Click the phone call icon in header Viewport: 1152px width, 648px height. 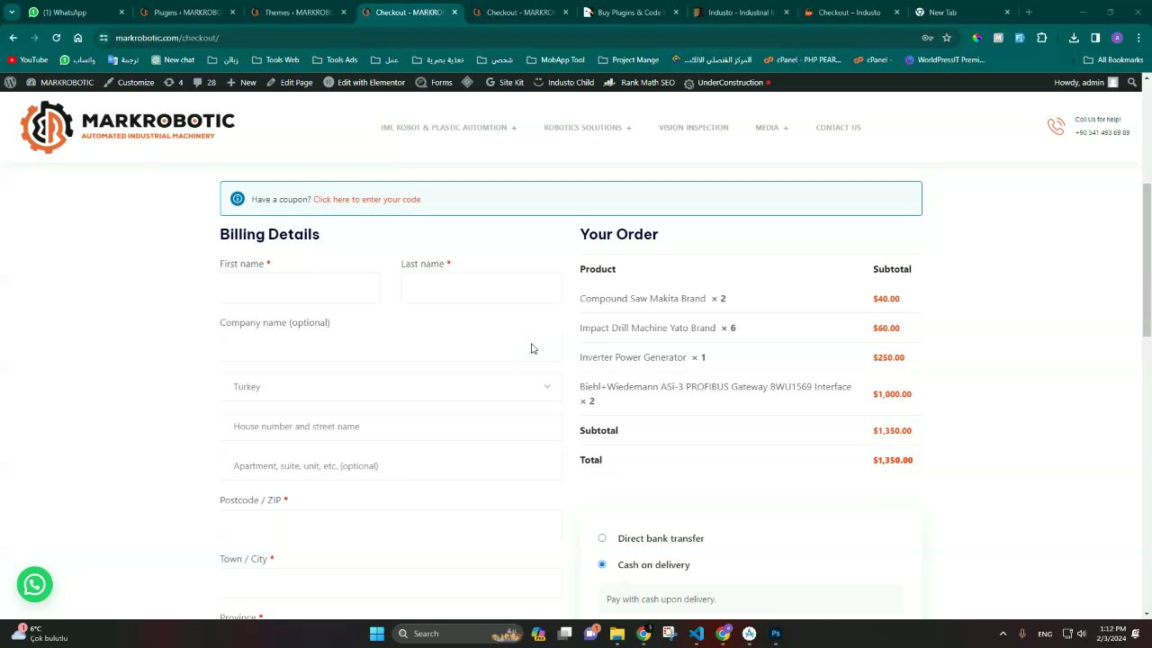click(1056, 127)
